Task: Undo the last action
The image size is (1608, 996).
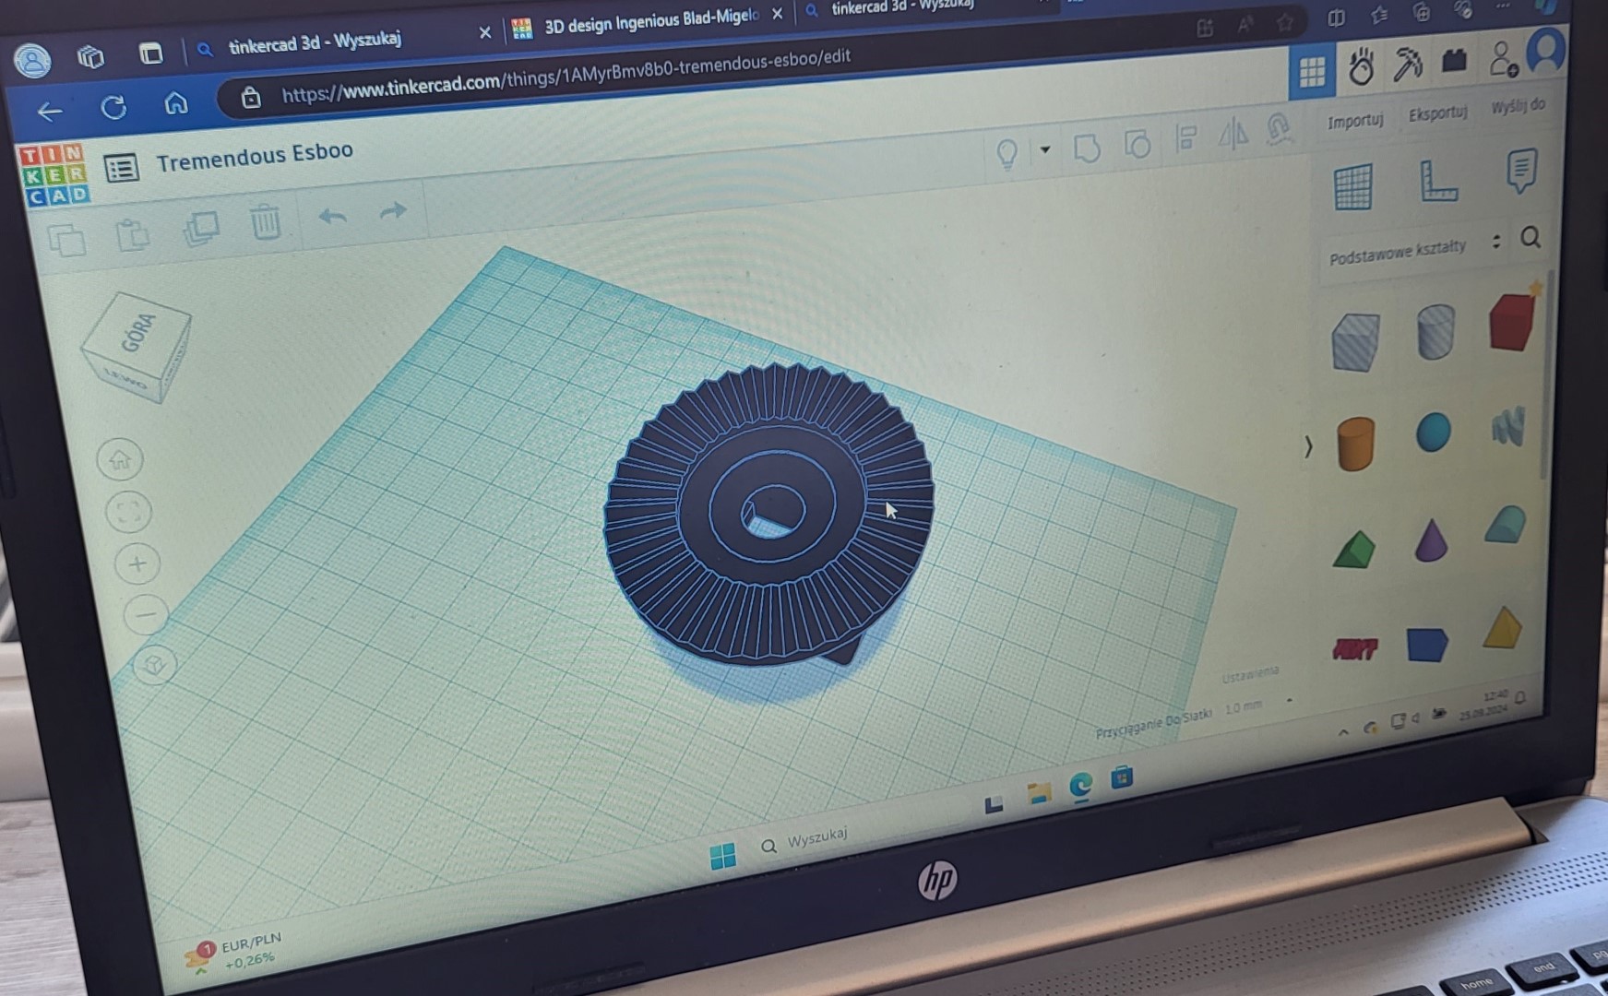Action: [x=332, y=216]
